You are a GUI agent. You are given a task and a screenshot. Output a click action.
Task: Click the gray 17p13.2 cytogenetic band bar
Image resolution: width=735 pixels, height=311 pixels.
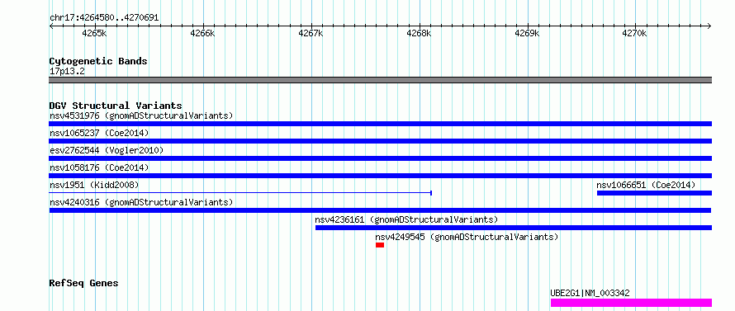[380, 80]
